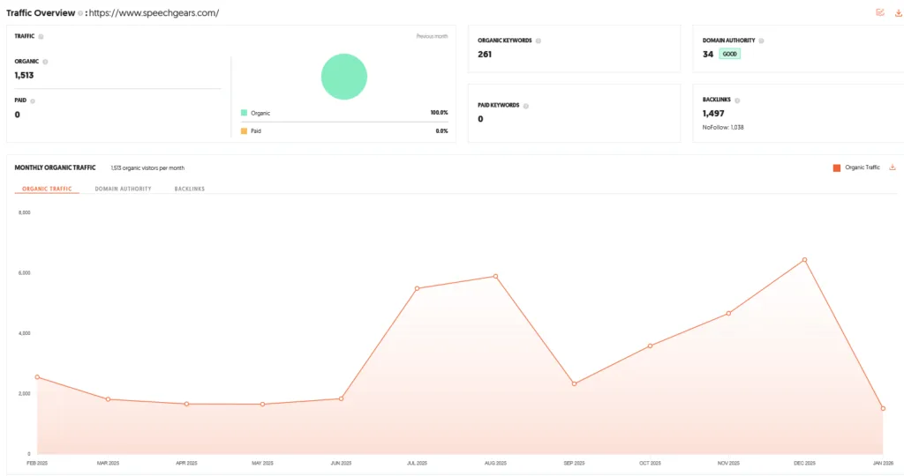Show info tooltip for Paid Keywords

pos(526,106)
